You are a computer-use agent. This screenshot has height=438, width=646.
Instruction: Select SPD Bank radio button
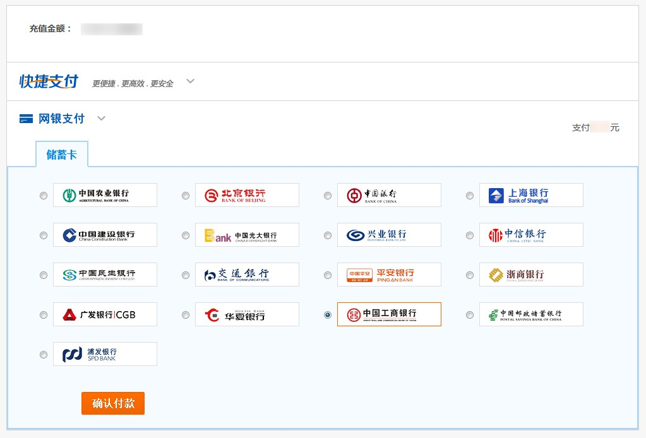pos(44,355)
